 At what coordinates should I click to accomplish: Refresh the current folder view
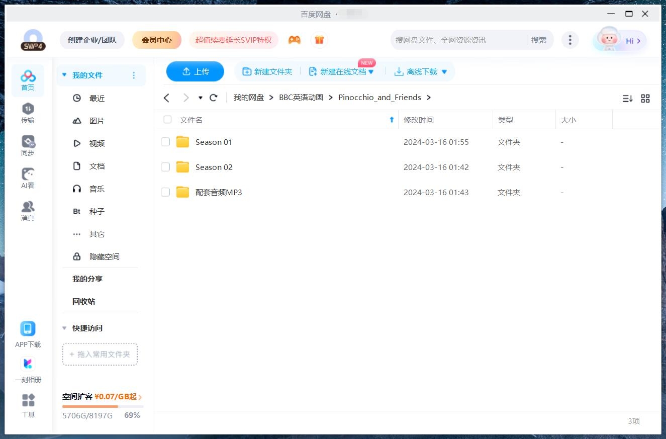coord(213,98)
